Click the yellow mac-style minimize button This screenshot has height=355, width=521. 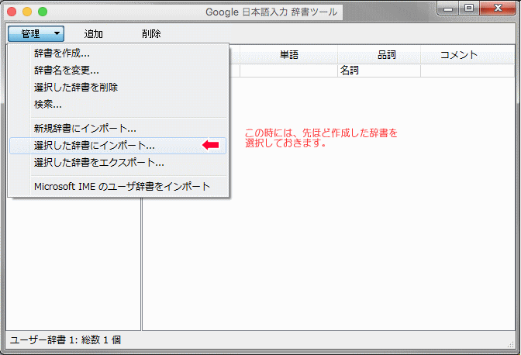click(27, 12)
